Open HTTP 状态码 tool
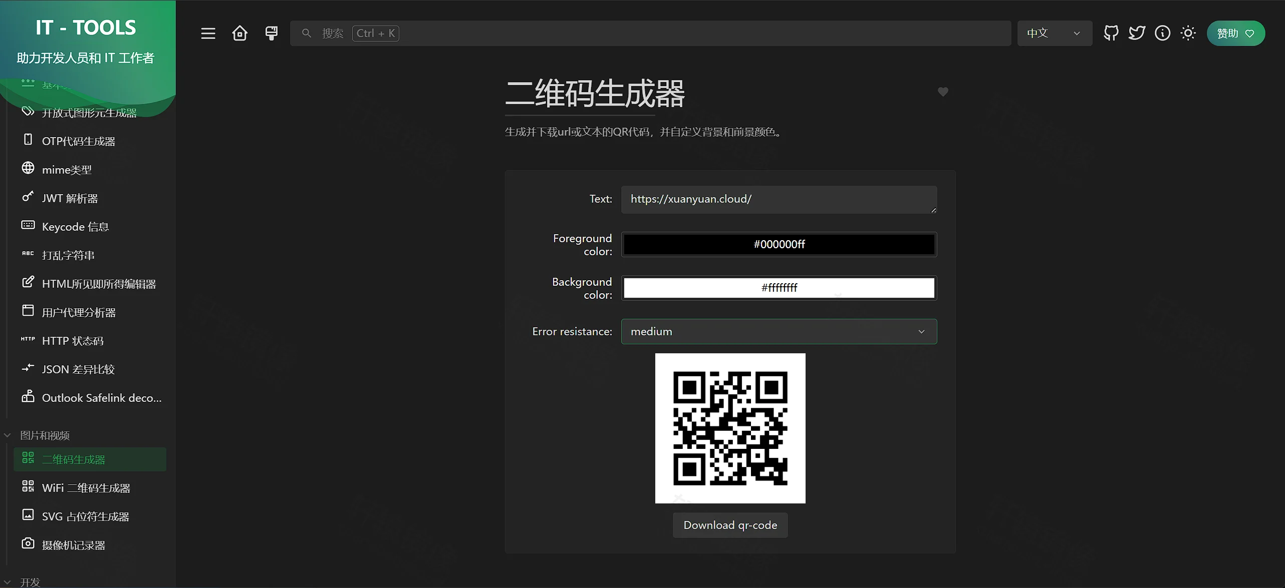The height and width of the screenshot is (588, 1285). [89, 341]
